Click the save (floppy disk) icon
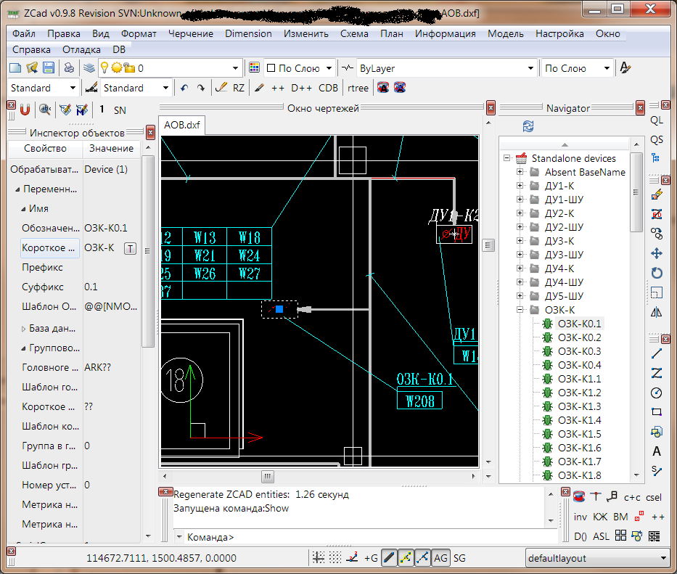The height and width of the screenshot is (574, 677). pos(49,68)
